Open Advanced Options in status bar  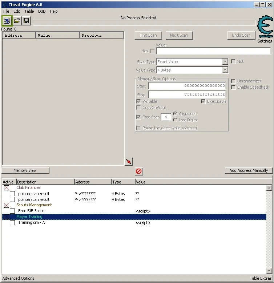[18, 278]
